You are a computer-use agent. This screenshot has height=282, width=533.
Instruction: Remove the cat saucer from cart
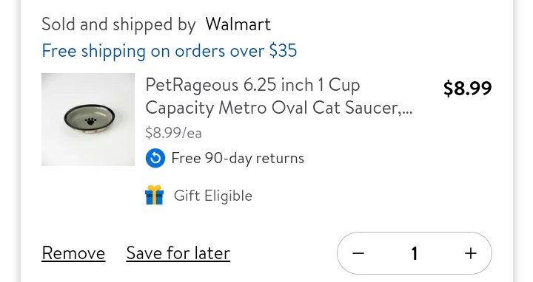[x=73, y=253]
